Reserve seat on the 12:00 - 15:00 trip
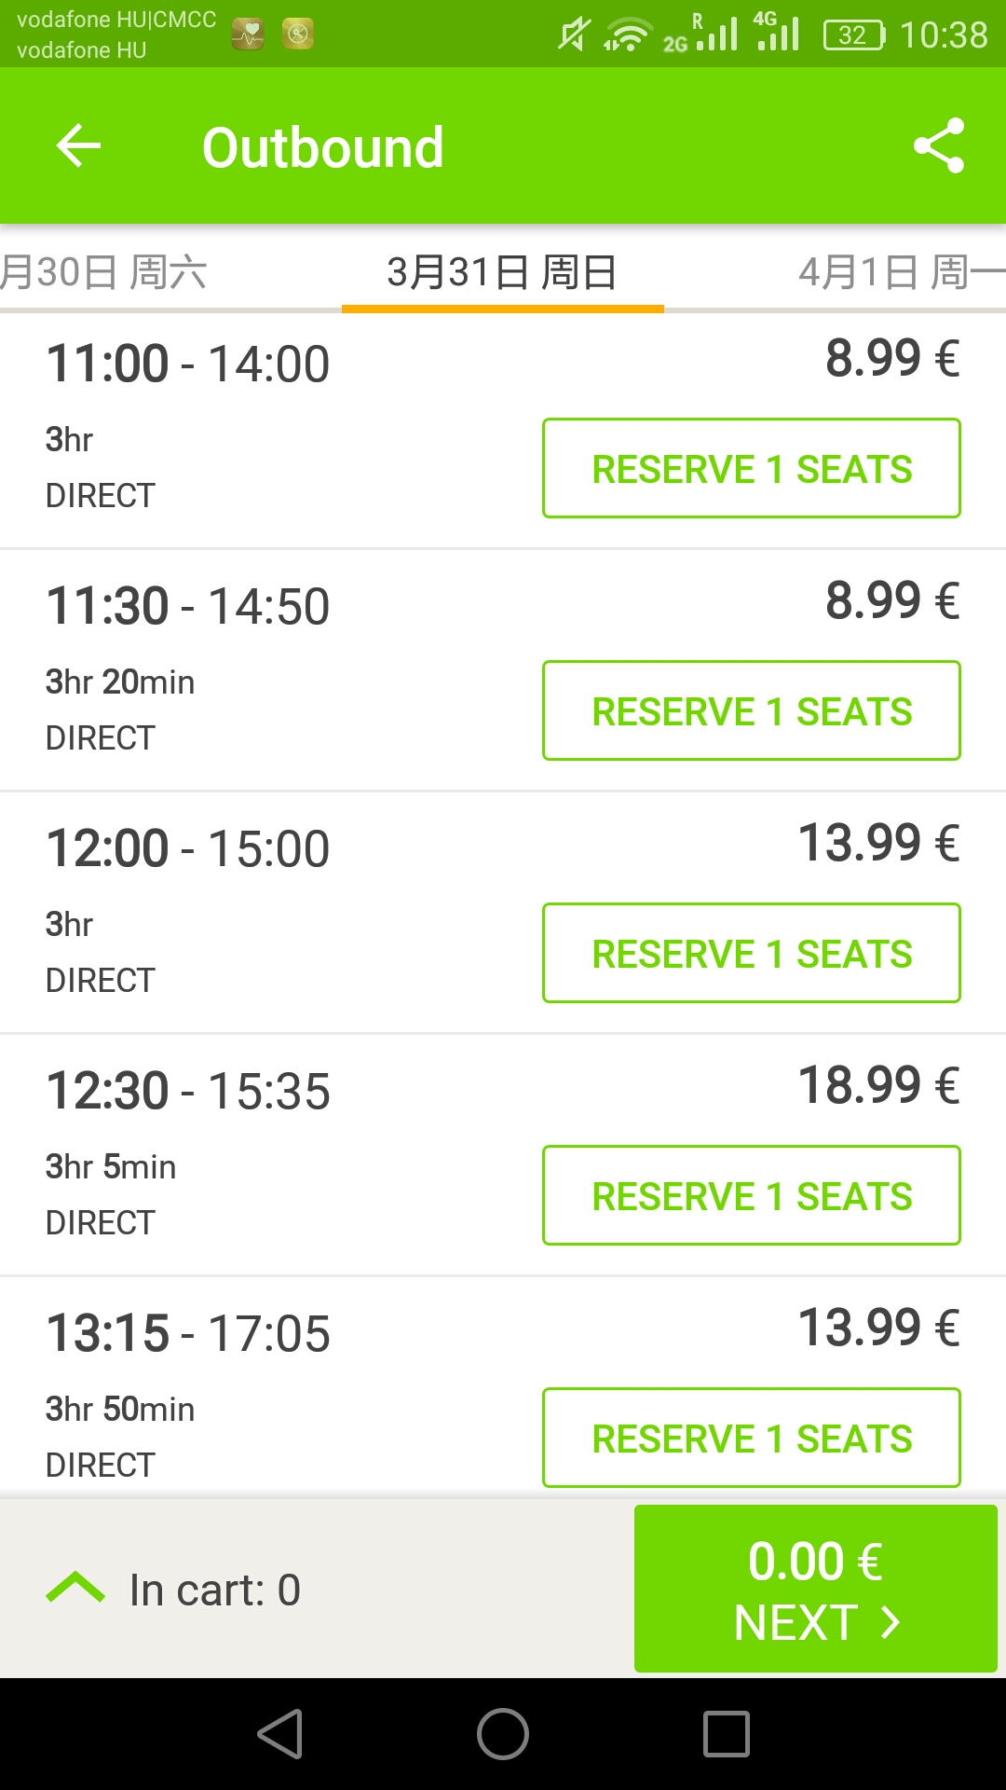 click(x=751, y=953)
